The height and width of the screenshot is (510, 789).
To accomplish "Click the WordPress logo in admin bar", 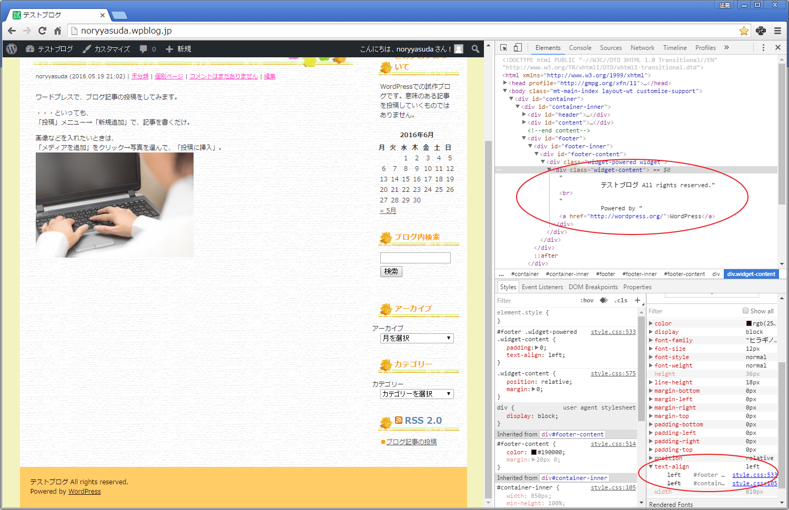I will point(12,49).
